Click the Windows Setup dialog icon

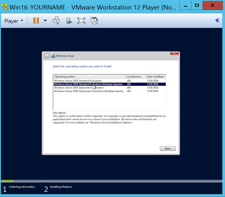pos(53,56)
